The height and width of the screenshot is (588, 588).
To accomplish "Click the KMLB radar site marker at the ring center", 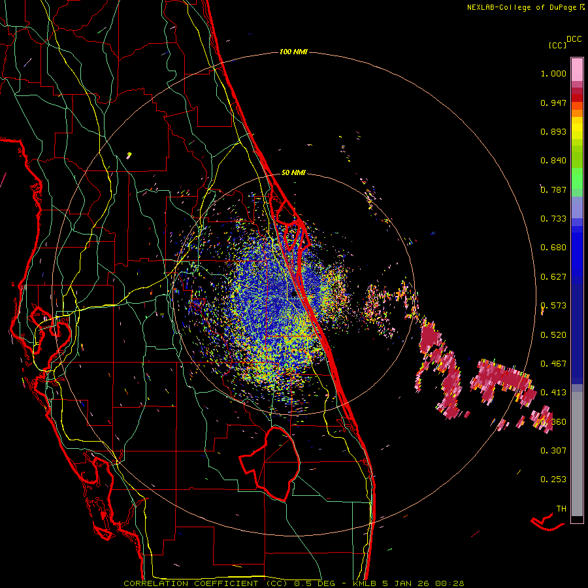I will pyautogui.click(x=294, y=294).
